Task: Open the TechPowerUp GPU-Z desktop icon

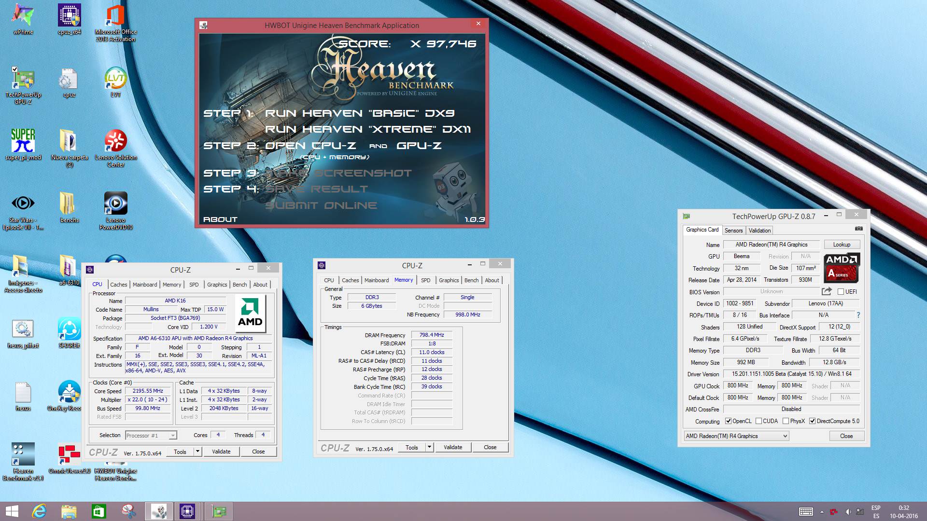Action: pyautogui.click(x=23, y=85)
